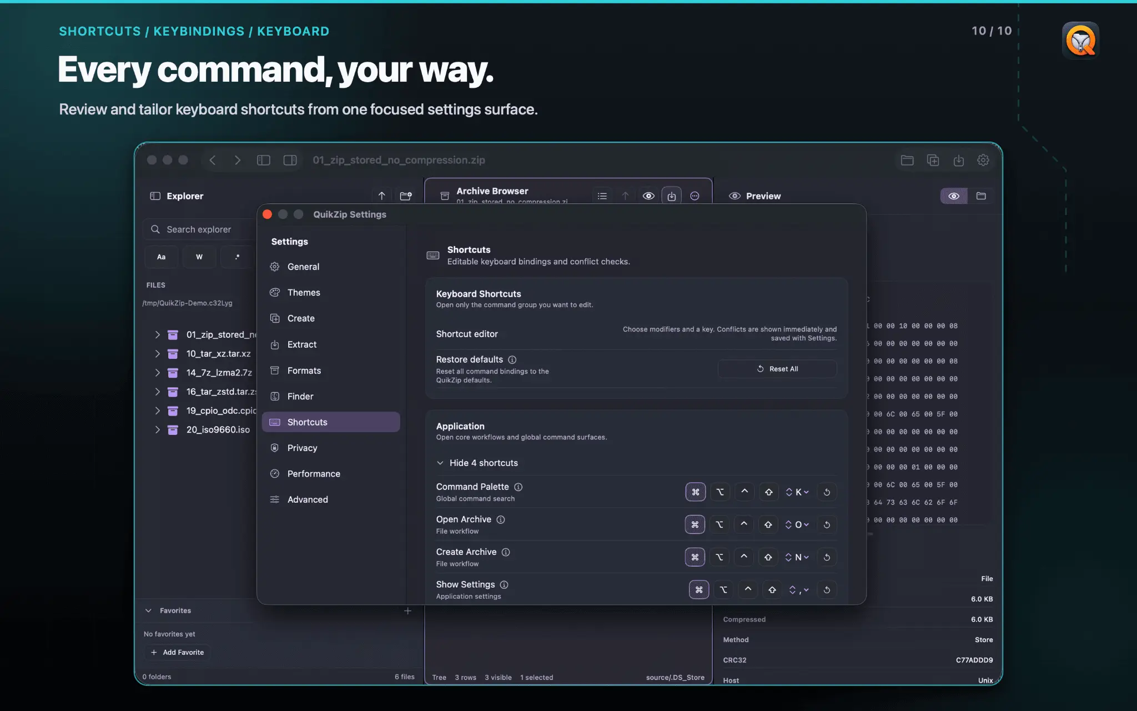This screenshot has width=1137, height=711.
Task: Toggle Option modifier for Open Archive
Action: click(x=720, y=524)
